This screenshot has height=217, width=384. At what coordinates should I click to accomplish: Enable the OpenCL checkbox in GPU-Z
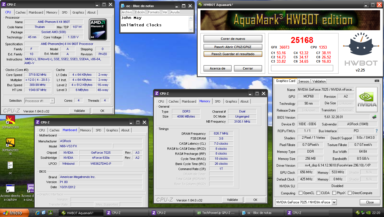pos(301,193)
